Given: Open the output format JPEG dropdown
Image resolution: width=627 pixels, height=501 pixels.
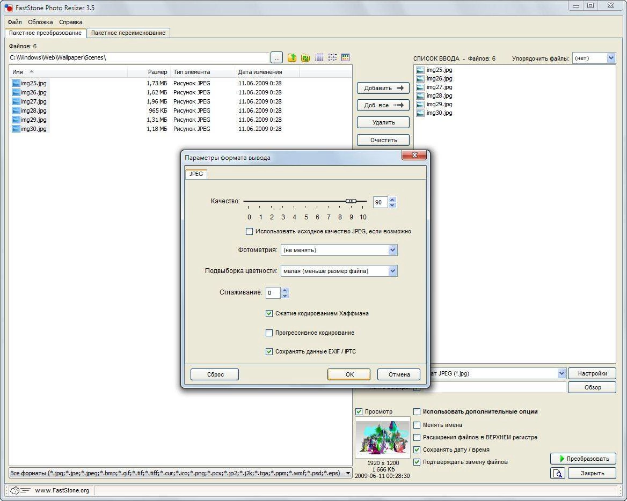Looking at the screenshot, I should 562,373.
